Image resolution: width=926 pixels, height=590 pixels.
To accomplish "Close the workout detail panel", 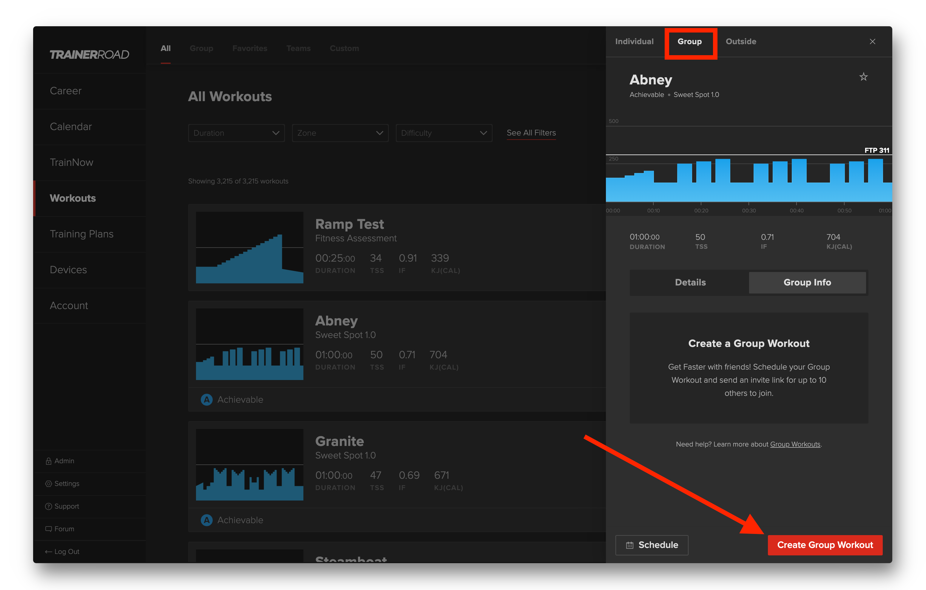I will pyautogui.click(x=872, y=41).
